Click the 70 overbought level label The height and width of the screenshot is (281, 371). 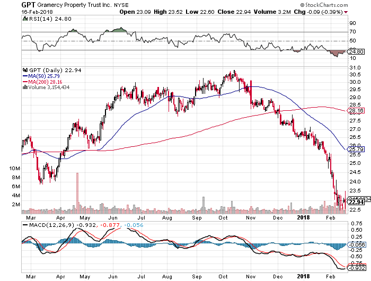tap(353, 32)
